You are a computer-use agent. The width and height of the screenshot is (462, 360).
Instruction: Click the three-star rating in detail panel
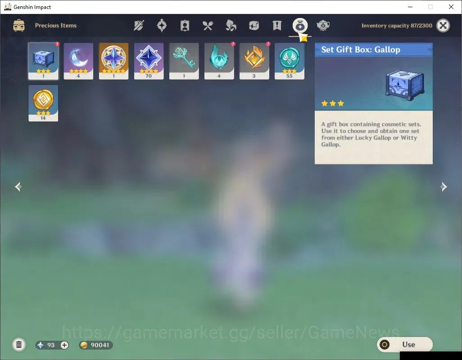333,103
